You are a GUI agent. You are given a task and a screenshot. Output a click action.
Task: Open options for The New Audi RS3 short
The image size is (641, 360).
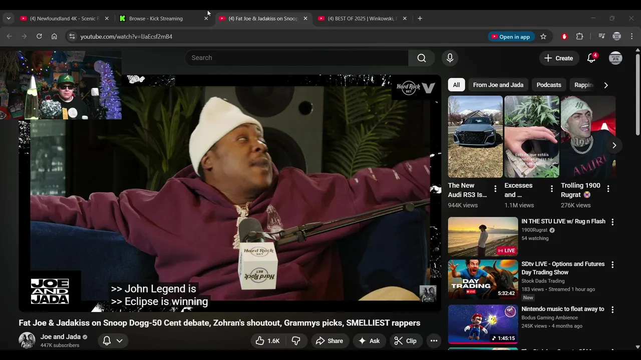[x=495, y=189]
